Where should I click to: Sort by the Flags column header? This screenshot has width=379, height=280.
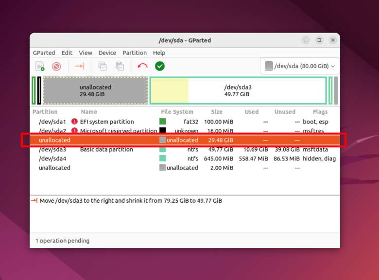coord(320,112)
